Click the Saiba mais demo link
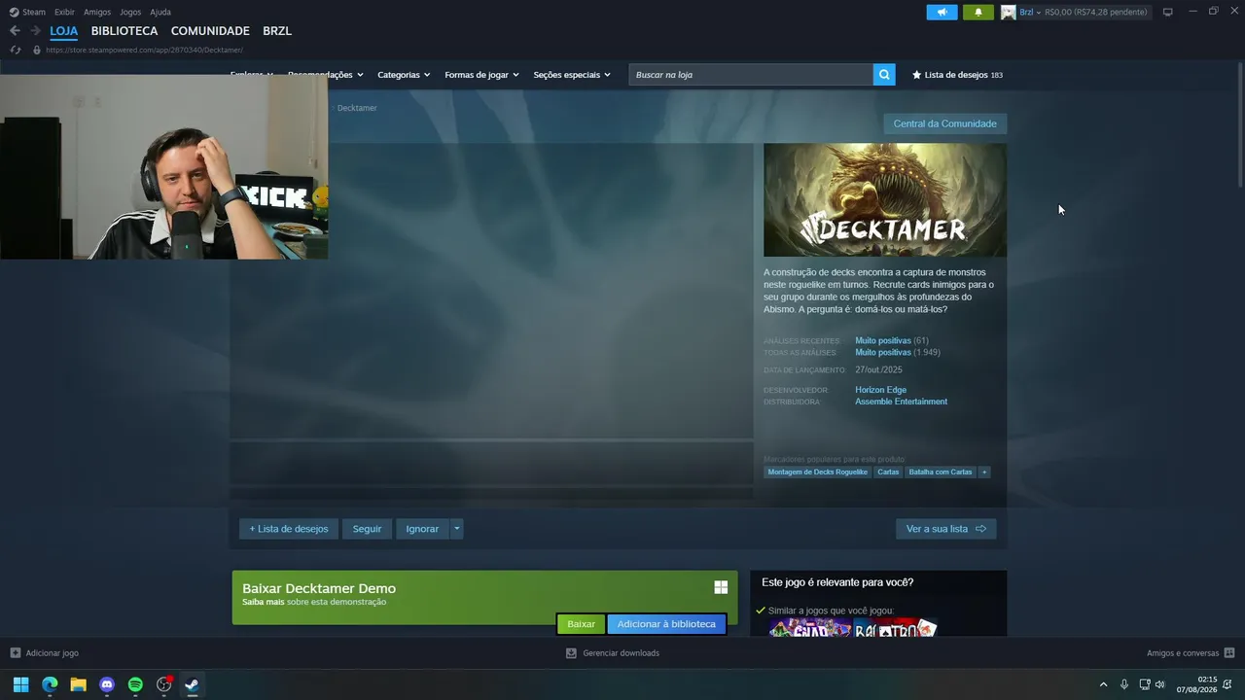This screenshot has width=1245, height=700. [263, 602]
